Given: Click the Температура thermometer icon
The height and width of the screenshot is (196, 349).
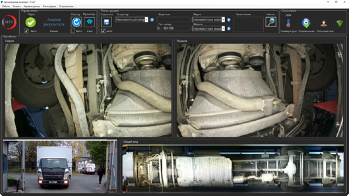Looking at the screenshot, I should [288, 24].
